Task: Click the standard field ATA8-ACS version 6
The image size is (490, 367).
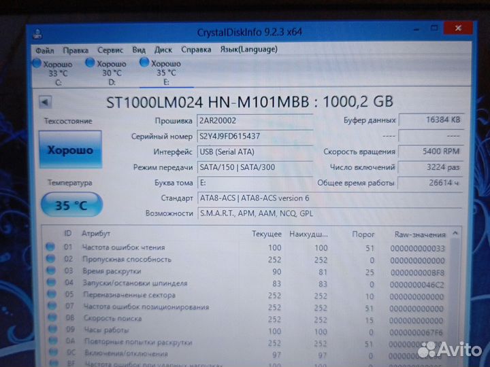Action: [x=329, y=198]
